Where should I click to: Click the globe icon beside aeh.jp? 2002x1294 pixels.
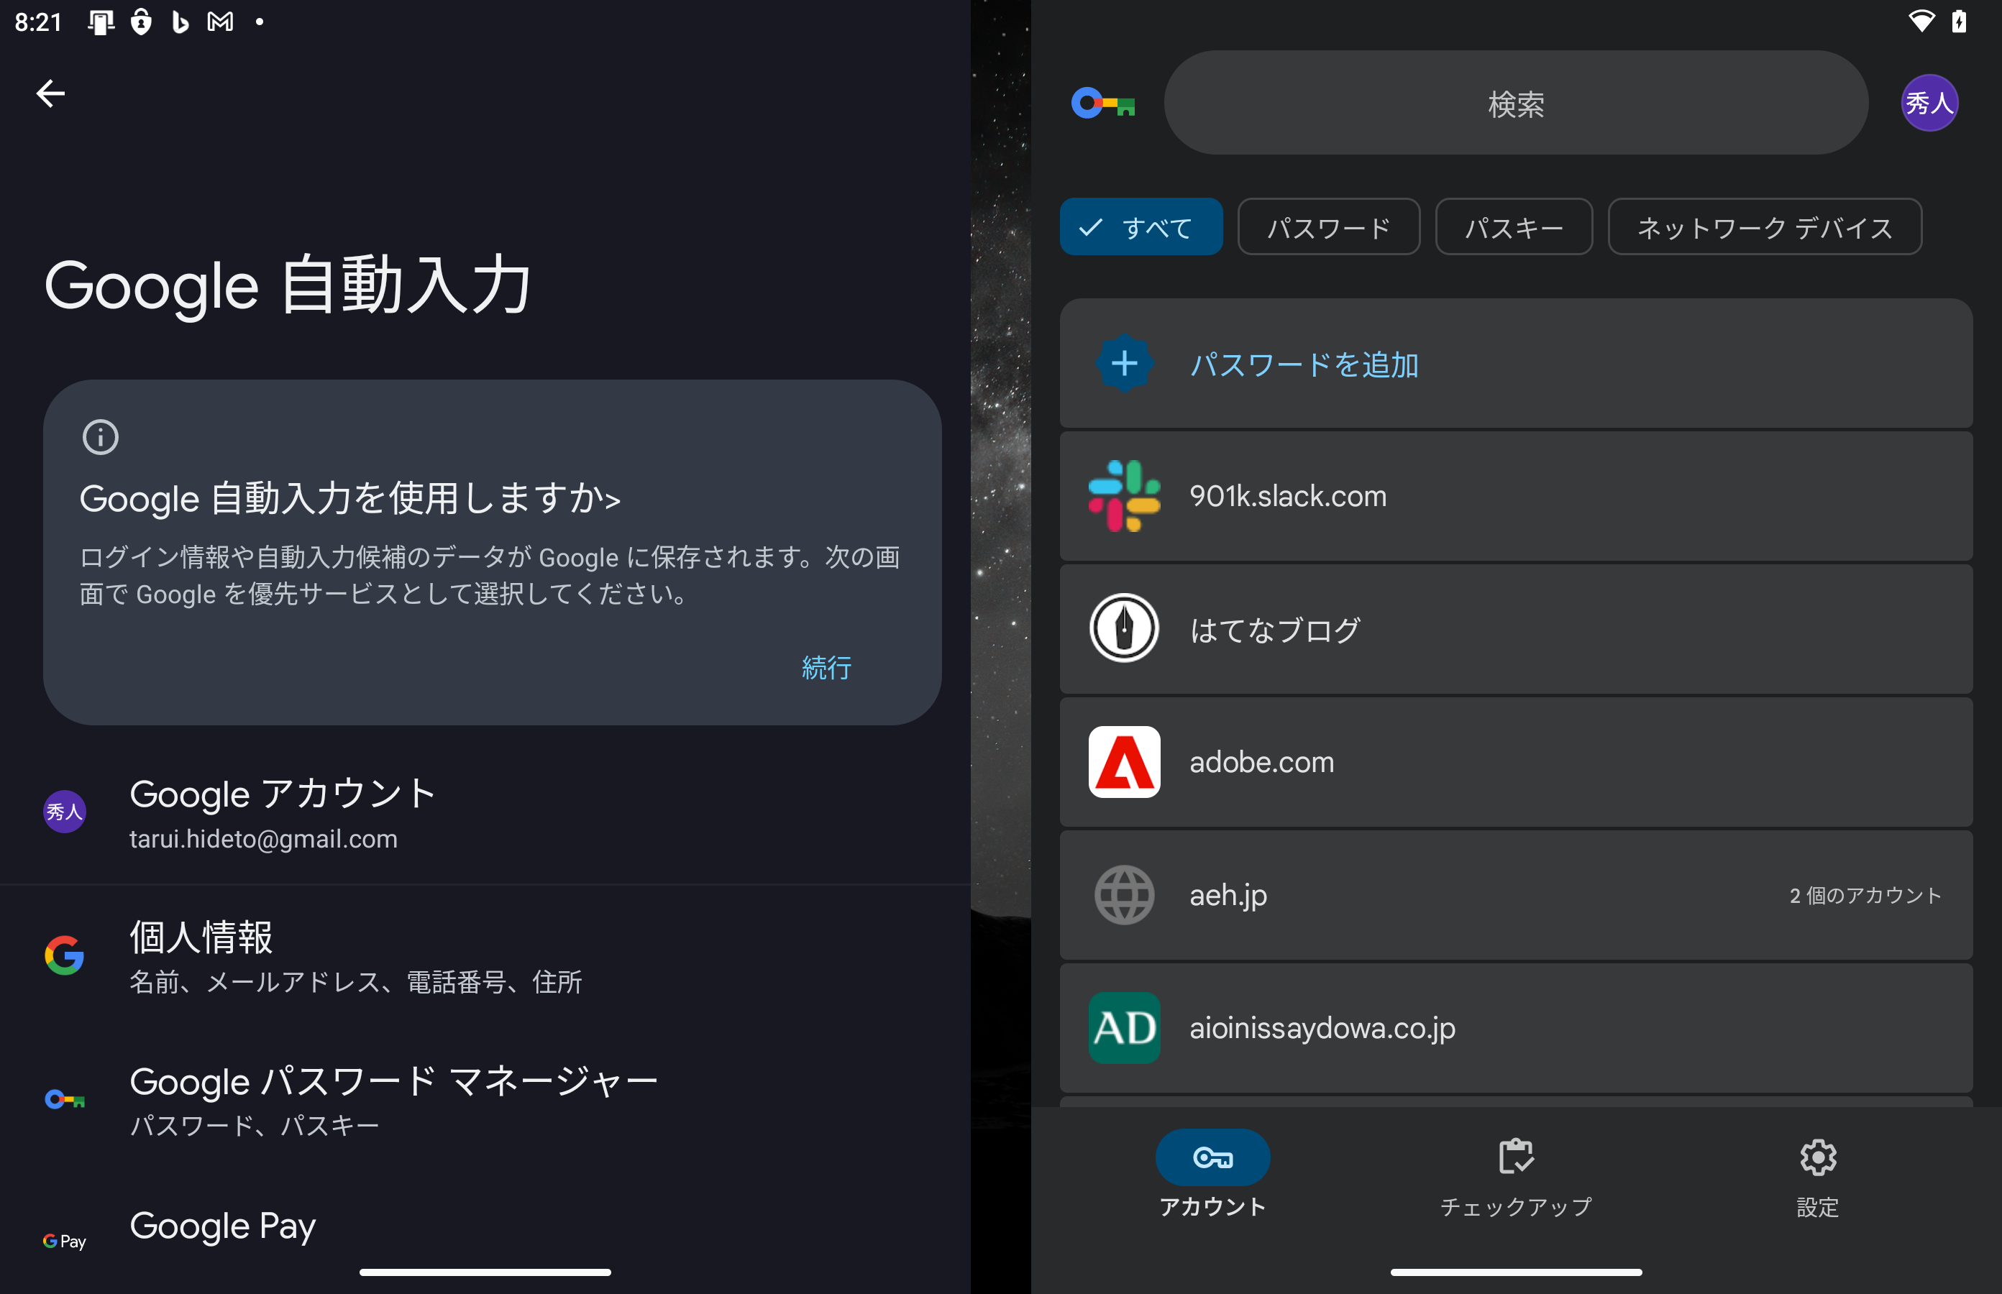point(1124,895)
